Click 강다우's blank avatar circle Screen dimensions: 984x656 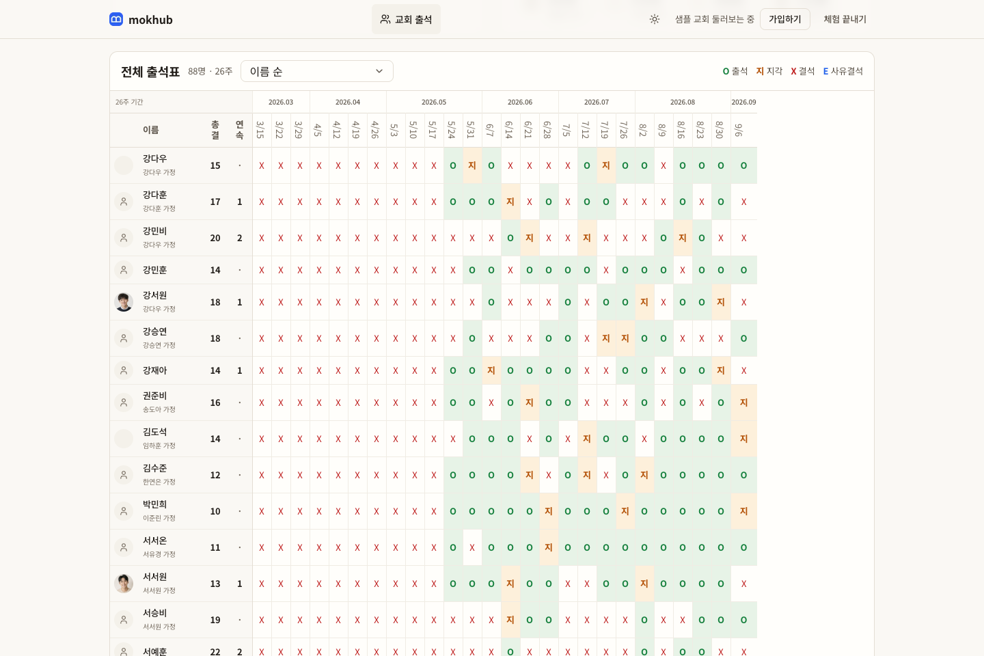pos(124,165)
